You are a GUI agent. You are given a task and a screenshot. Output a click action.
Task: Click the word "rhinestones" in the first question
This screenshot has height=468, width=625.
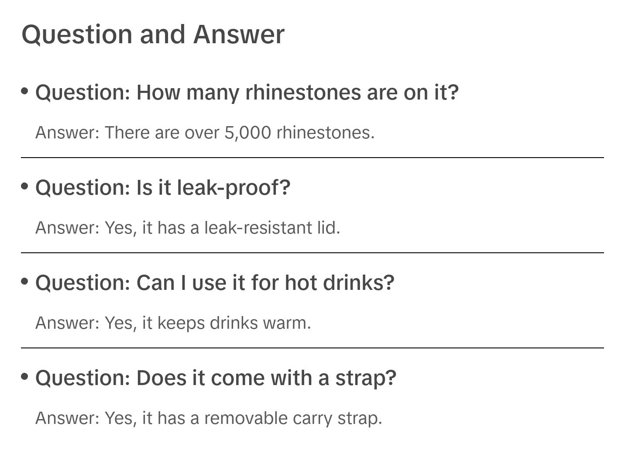(x=303, y=93)
